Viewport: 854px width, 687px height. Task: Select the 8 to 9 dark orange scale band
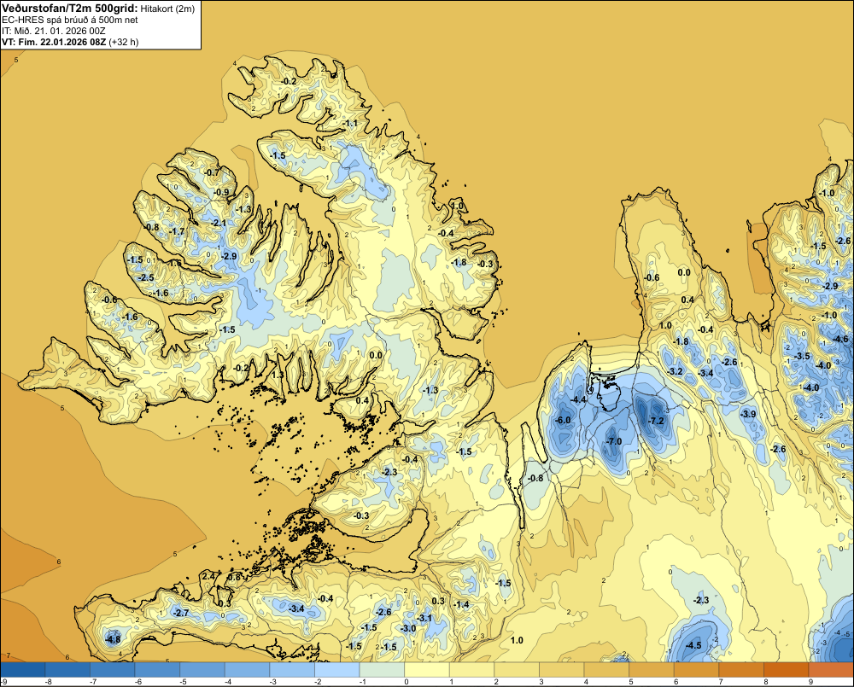(x=786, y=670)
